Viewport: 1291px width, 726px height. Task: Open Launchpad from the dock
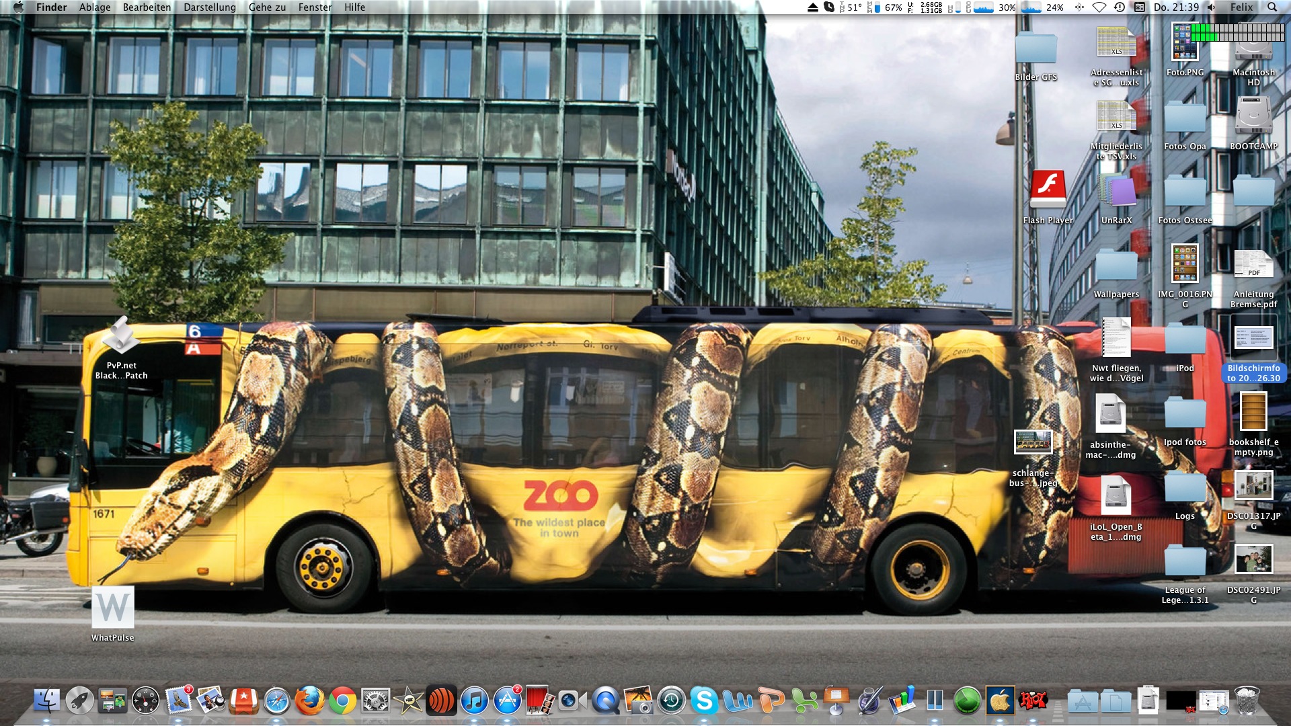pyautogui.click(x=79, y=701)
